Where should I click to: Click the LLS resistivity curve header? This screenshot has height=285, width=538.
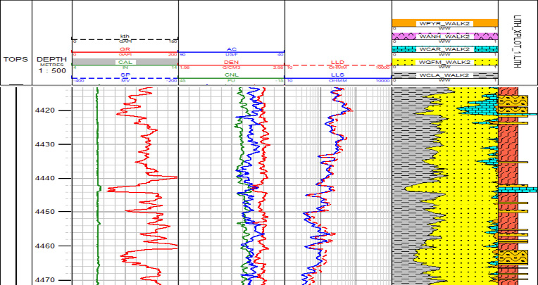click(x=337, y=74)
